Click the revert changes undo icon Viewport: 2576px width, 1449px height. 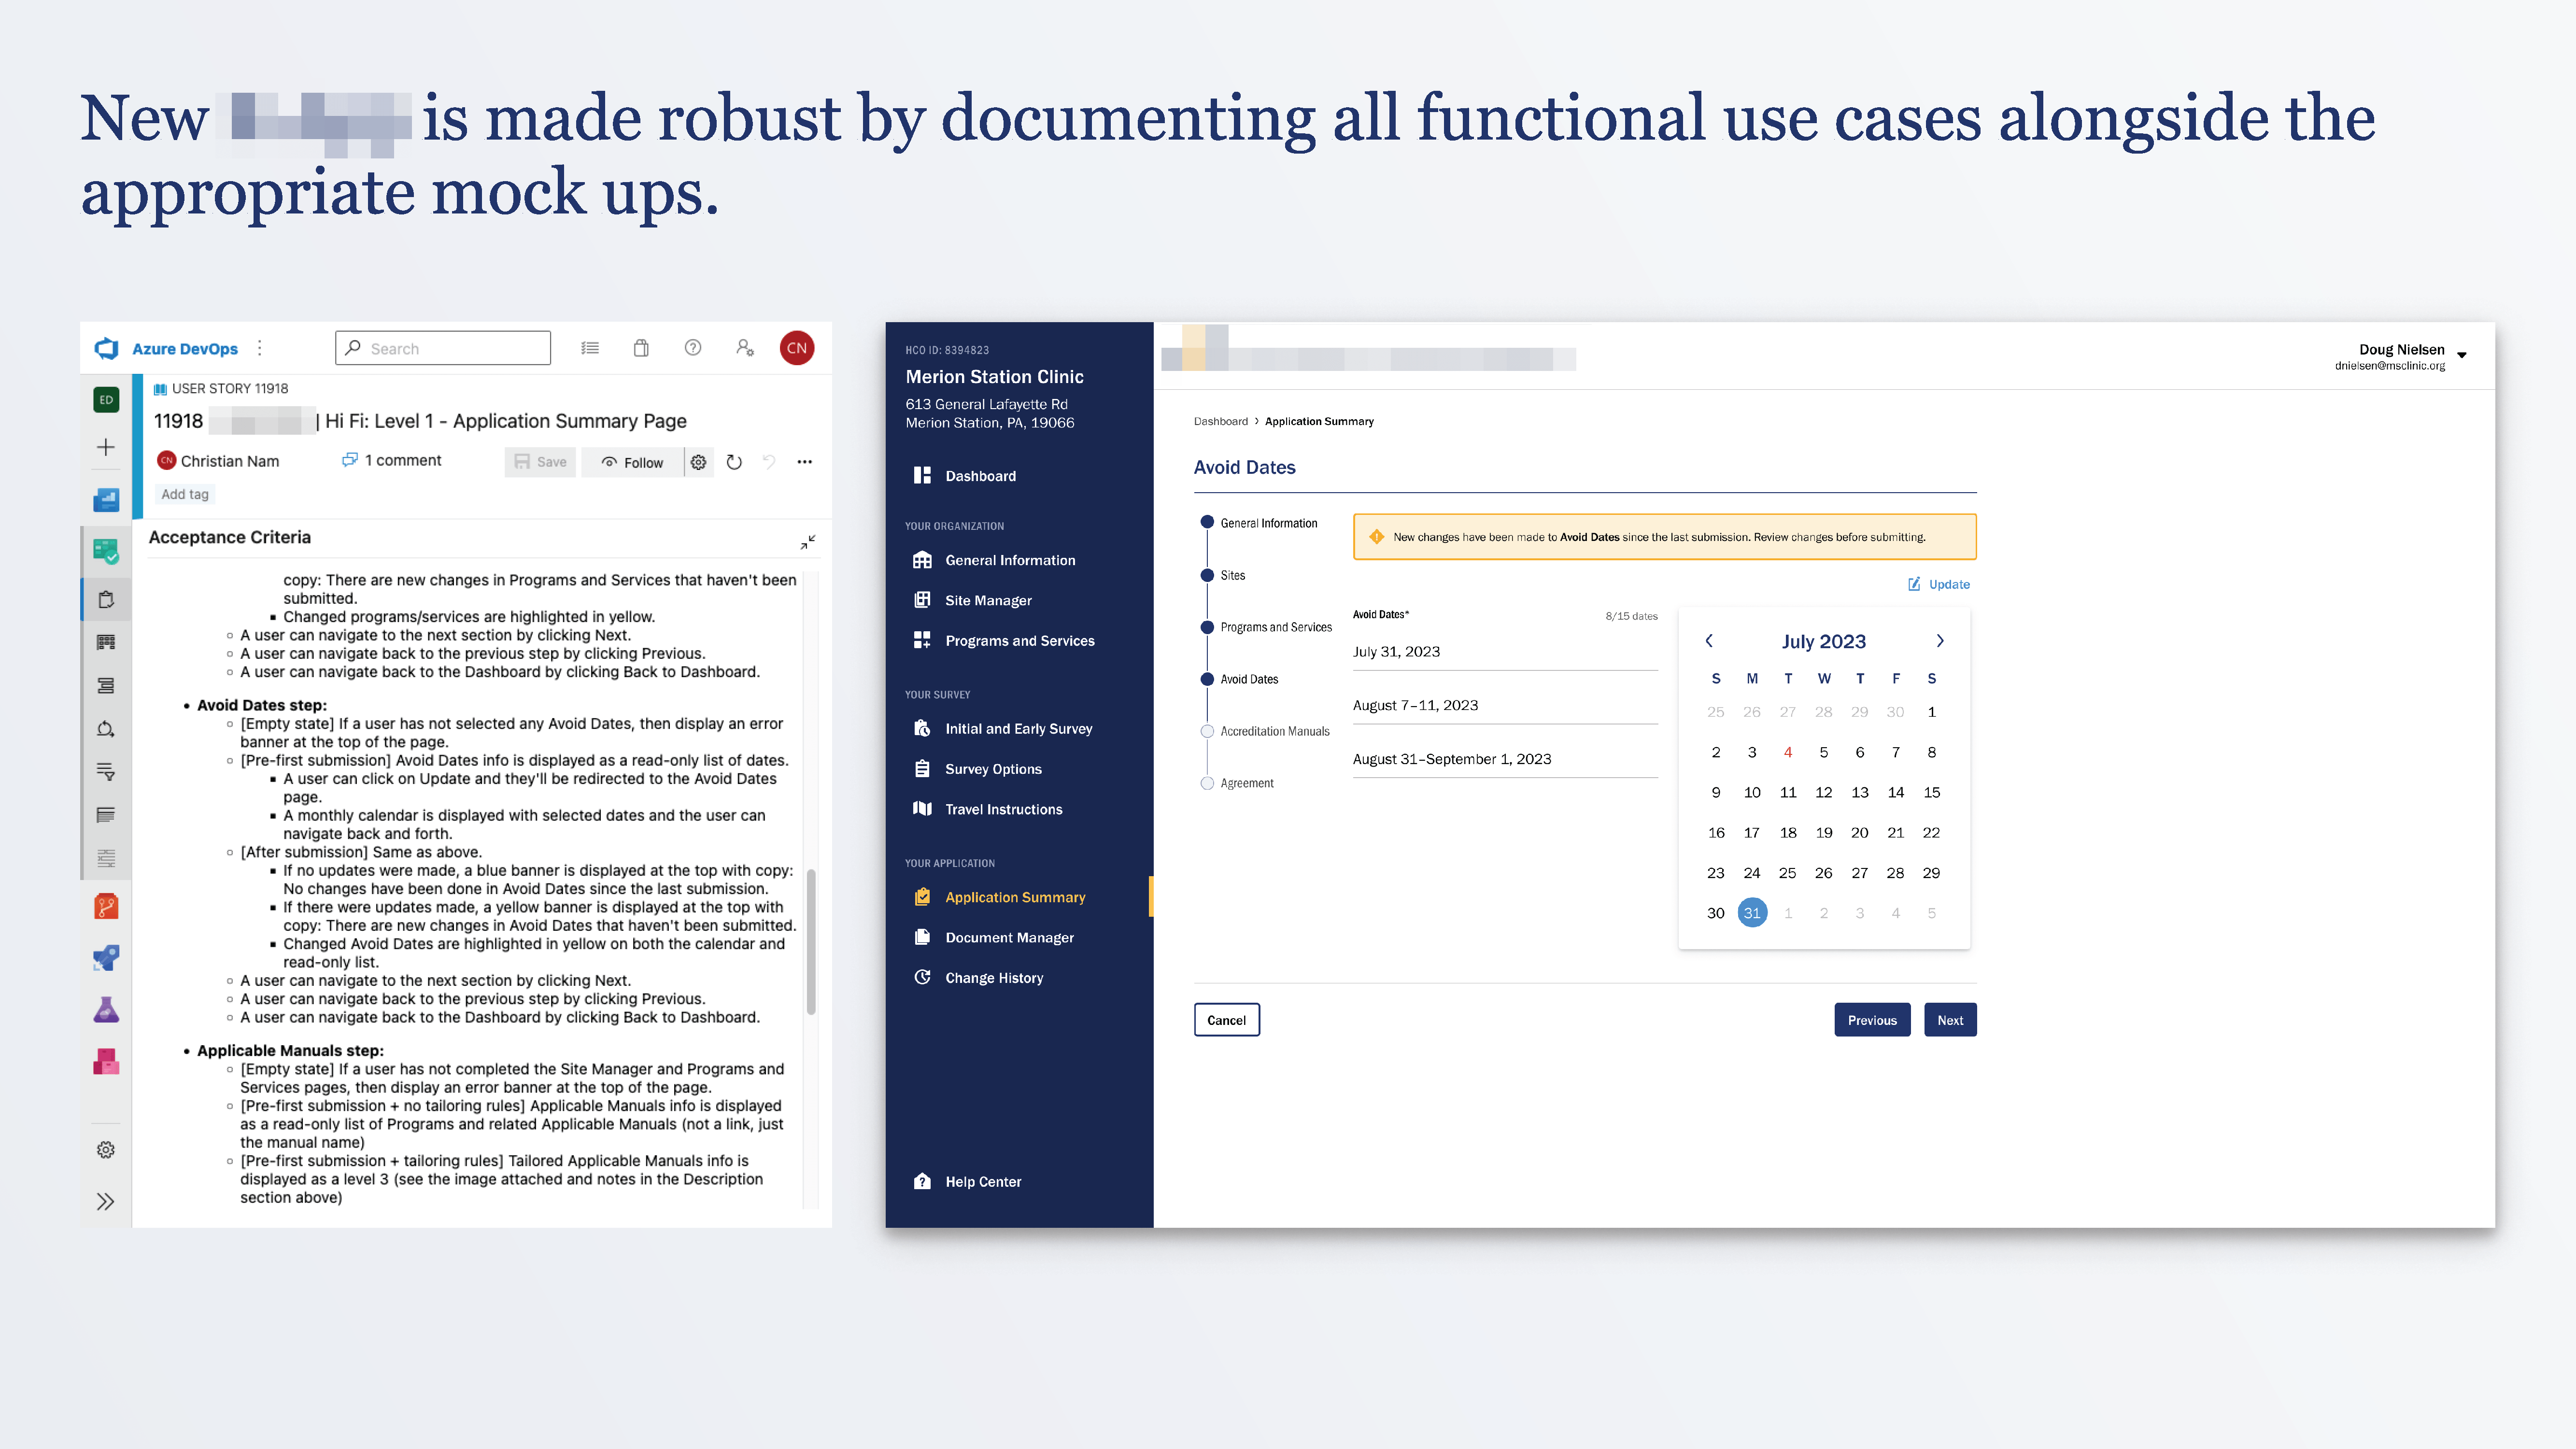(769, 462)
